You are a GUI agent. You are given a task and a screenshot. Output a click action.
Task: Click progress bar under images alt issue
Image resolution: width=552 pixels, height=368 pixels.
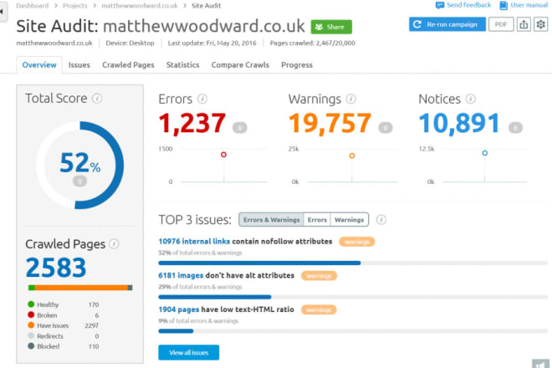(x=353, y=297)
